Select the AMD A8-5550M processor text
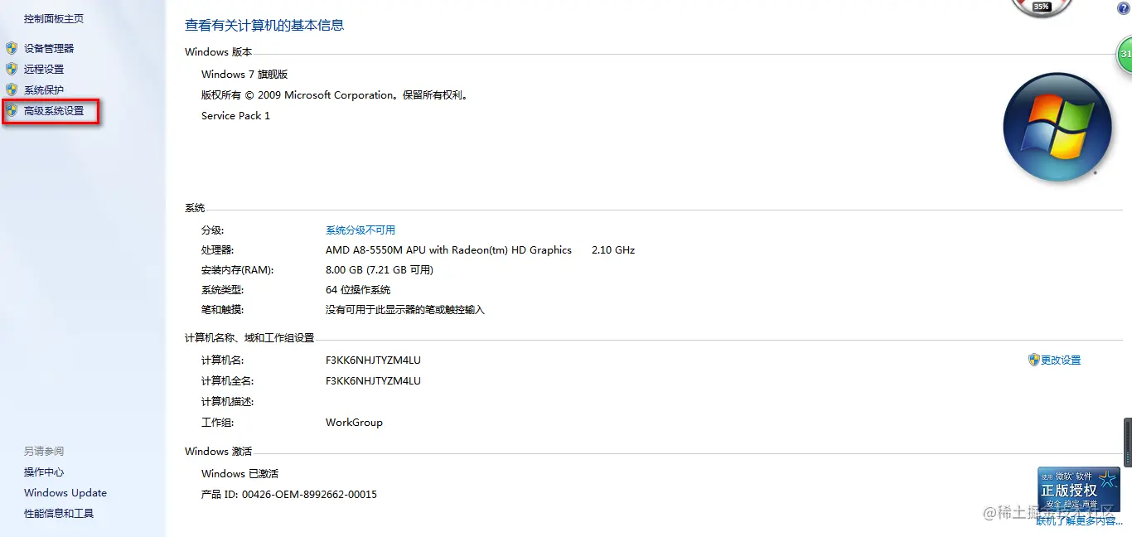The height and width of the screenshot is (537, 1132). click(x=448, y=249)
